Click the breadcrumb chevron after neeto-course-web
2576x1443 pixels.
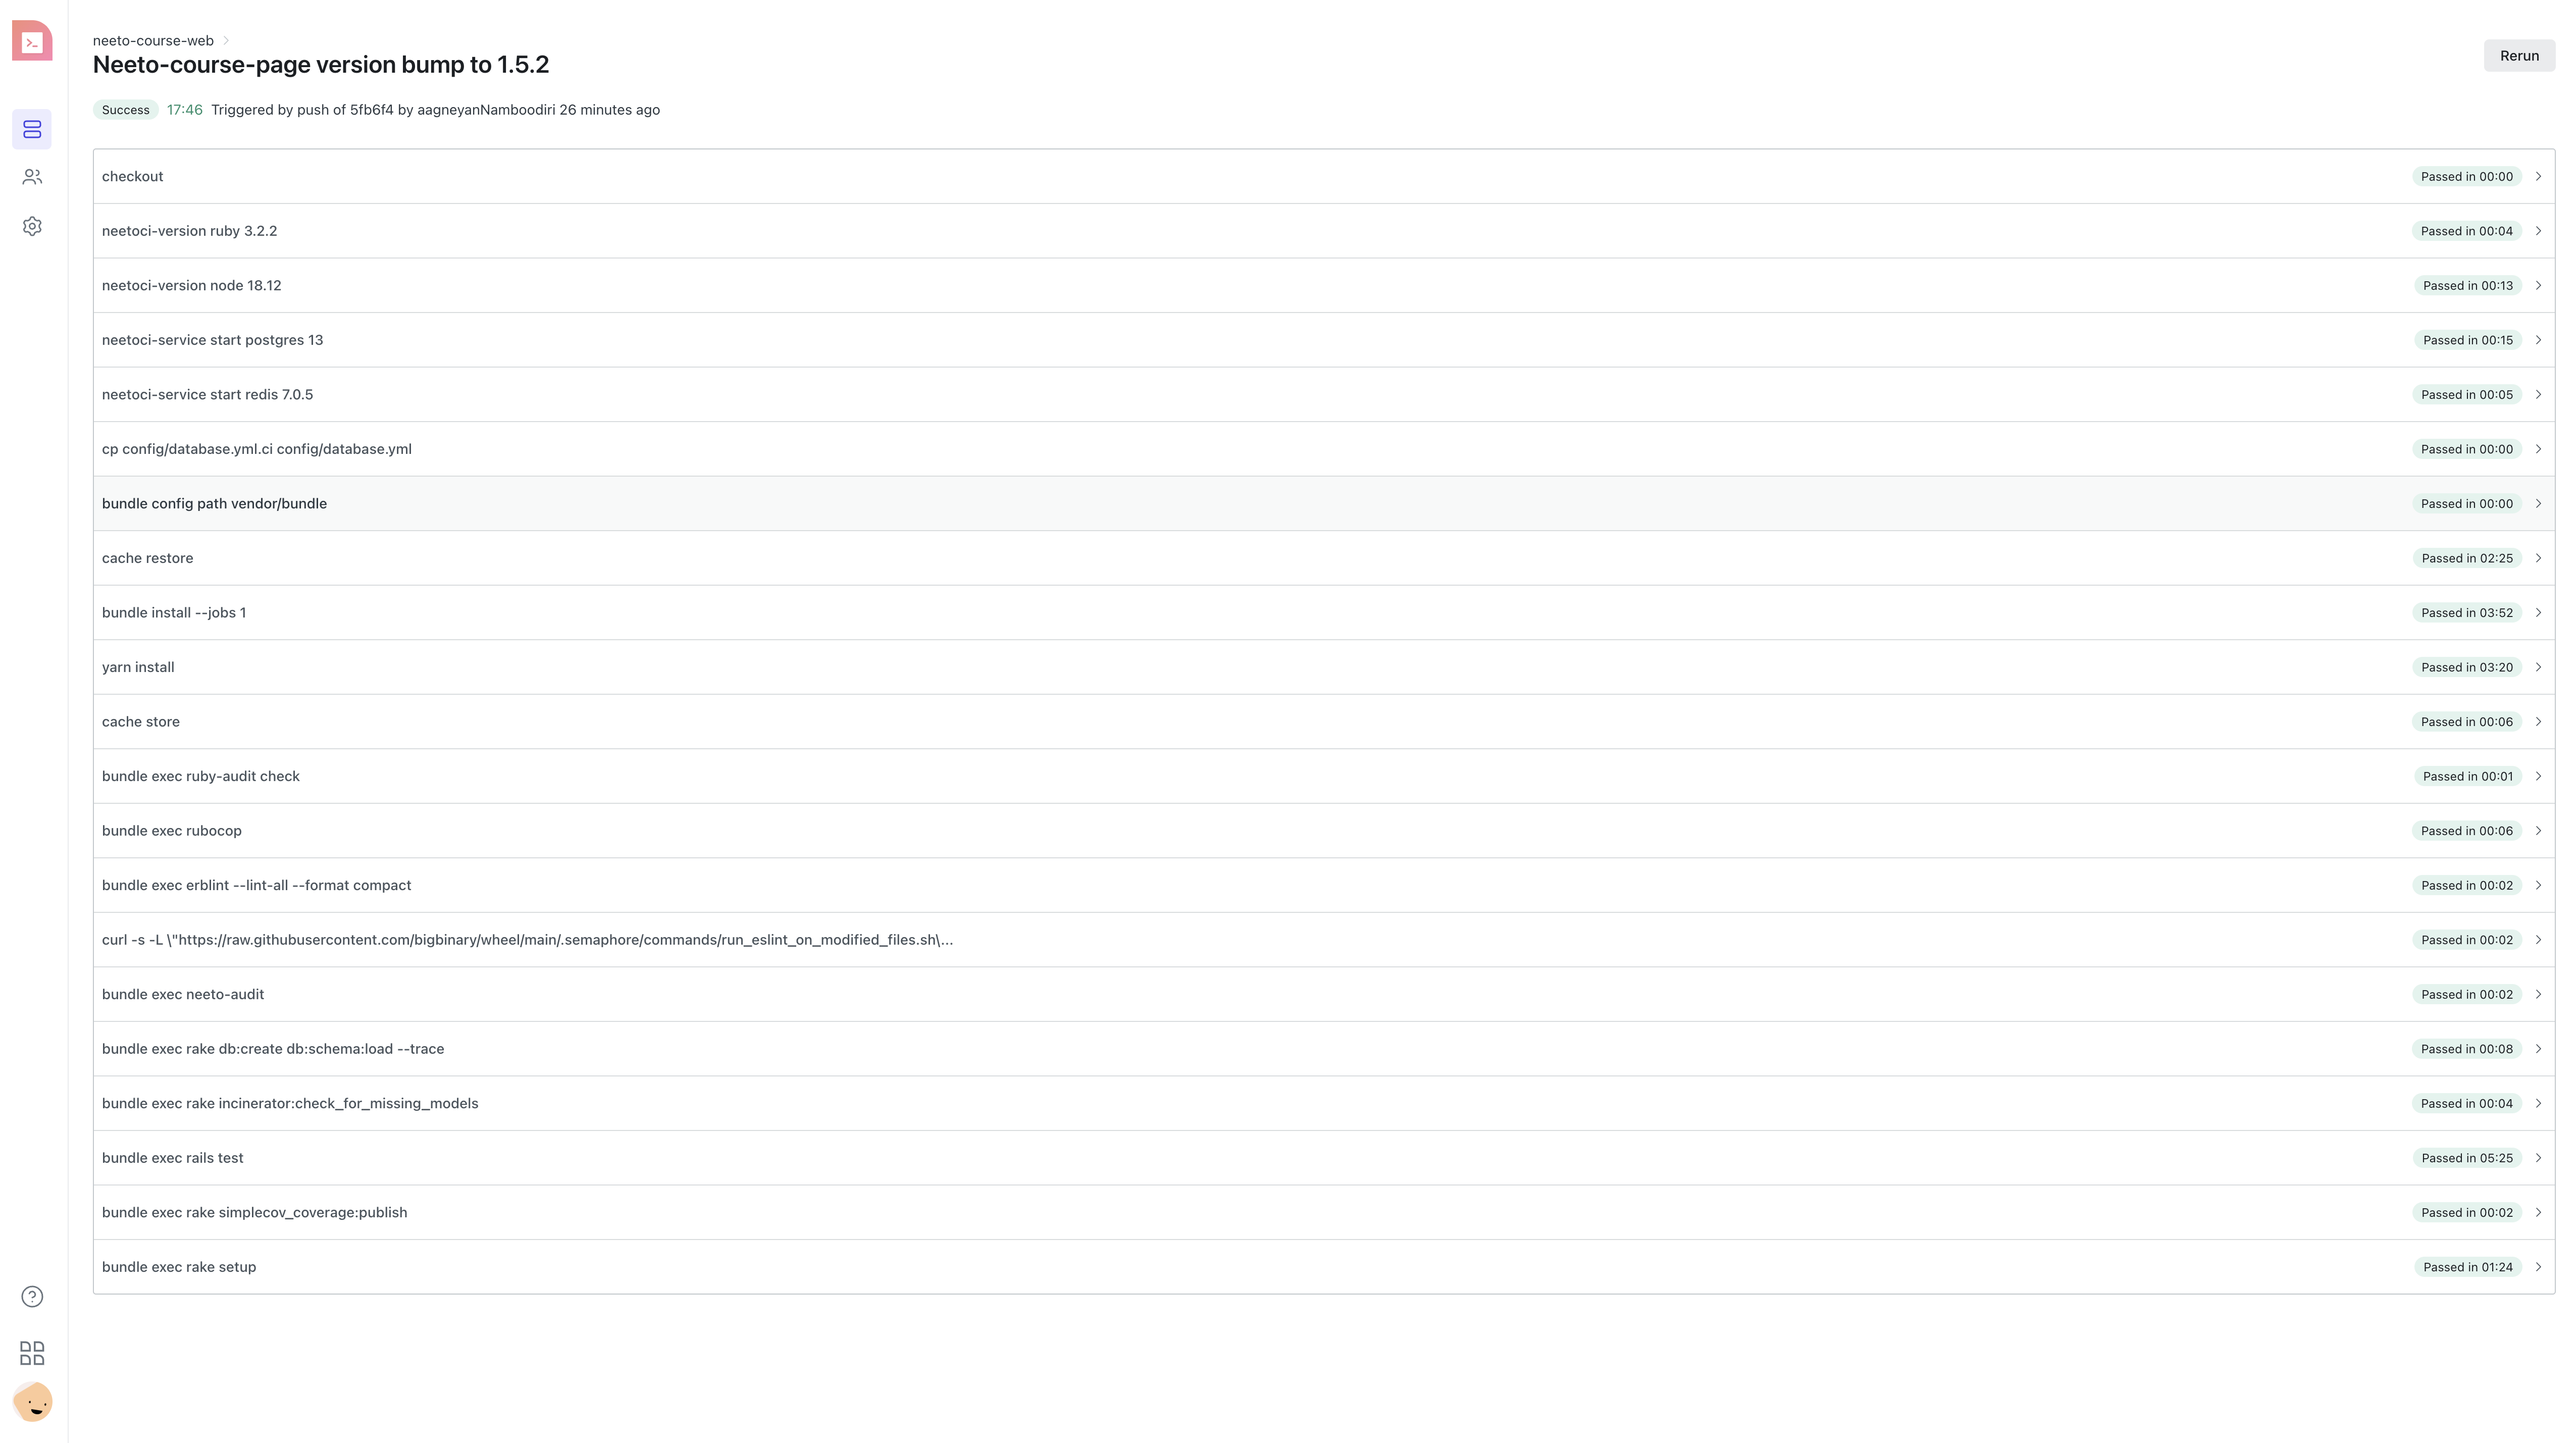pos(227,41)
